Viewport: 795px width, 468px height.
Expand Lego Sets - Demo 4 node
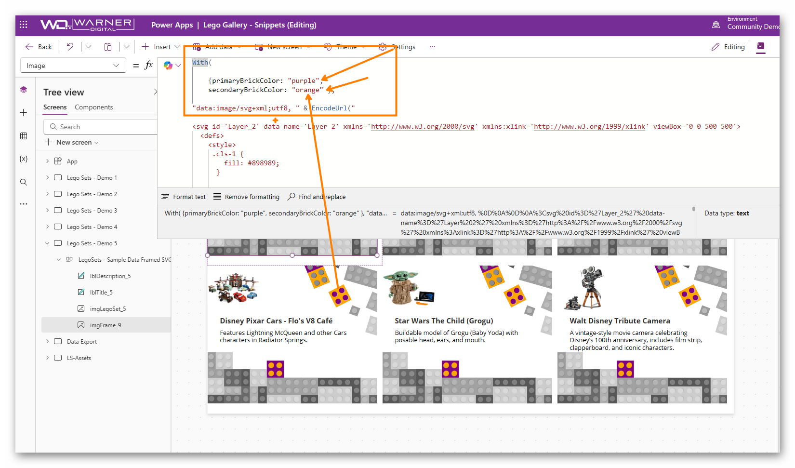[x=47, y=227]
